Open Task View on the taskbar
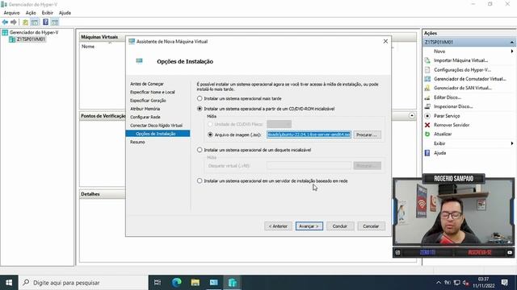The width and height of the screenshot is (517, 290). pyautogui.click(x=158, y=283)
